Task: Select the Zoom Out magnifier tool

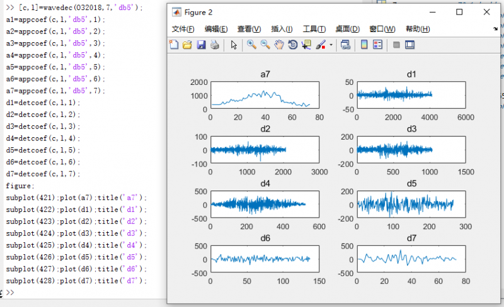Action: tap(265, 45)
